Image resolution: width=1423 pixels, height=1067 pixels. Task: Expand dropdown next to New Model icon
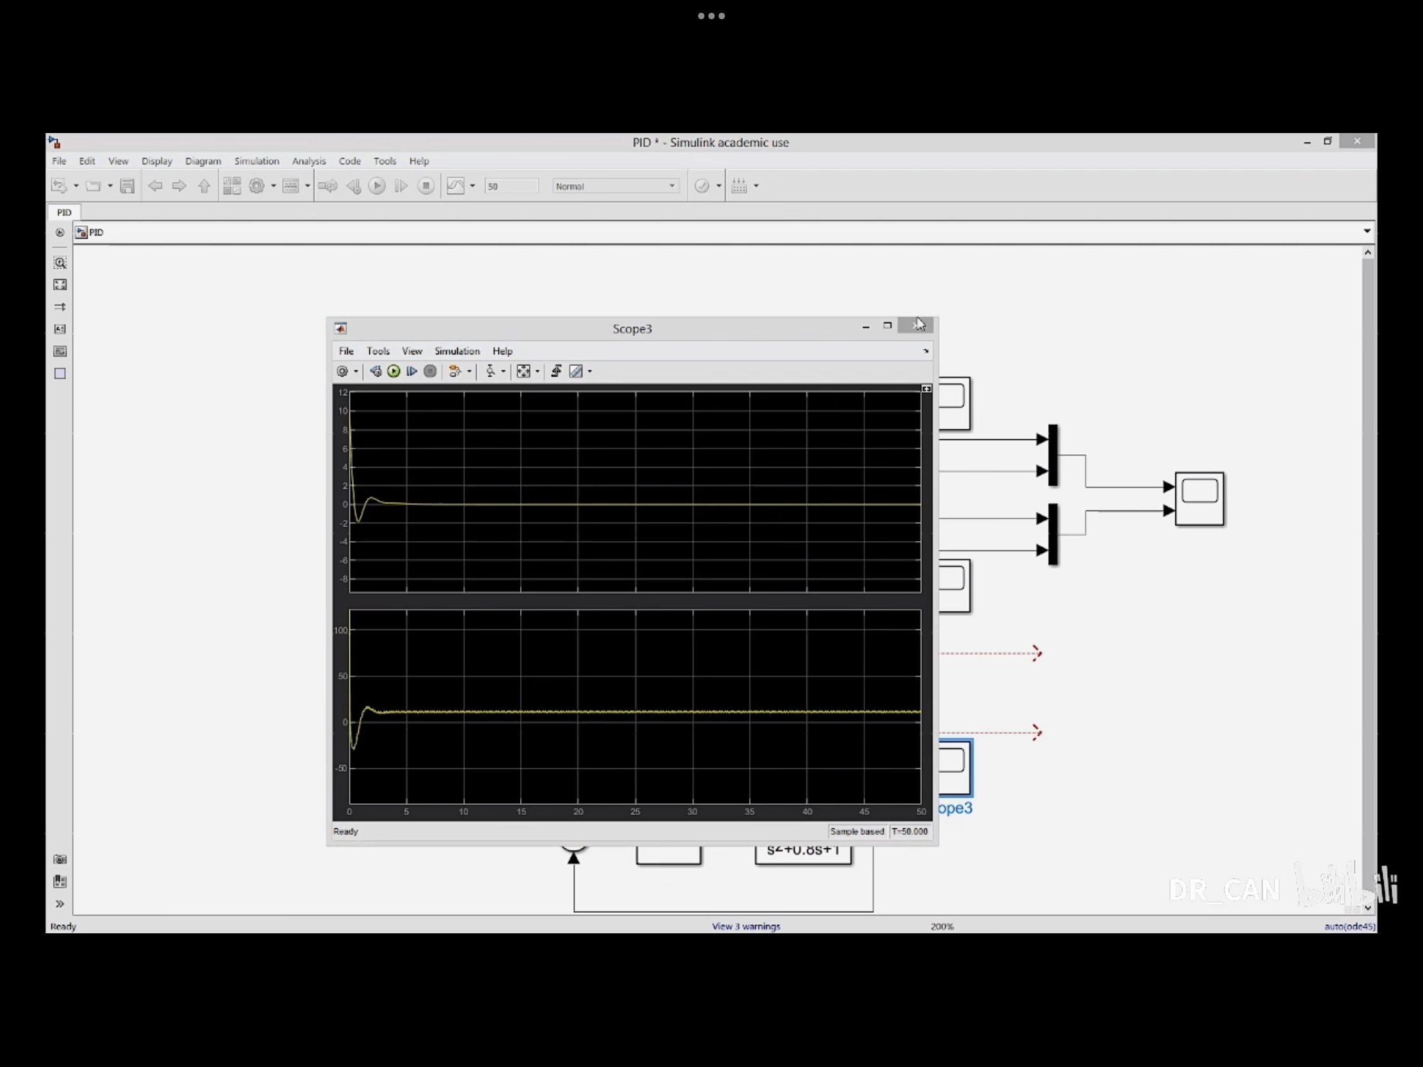pos(76,186)
